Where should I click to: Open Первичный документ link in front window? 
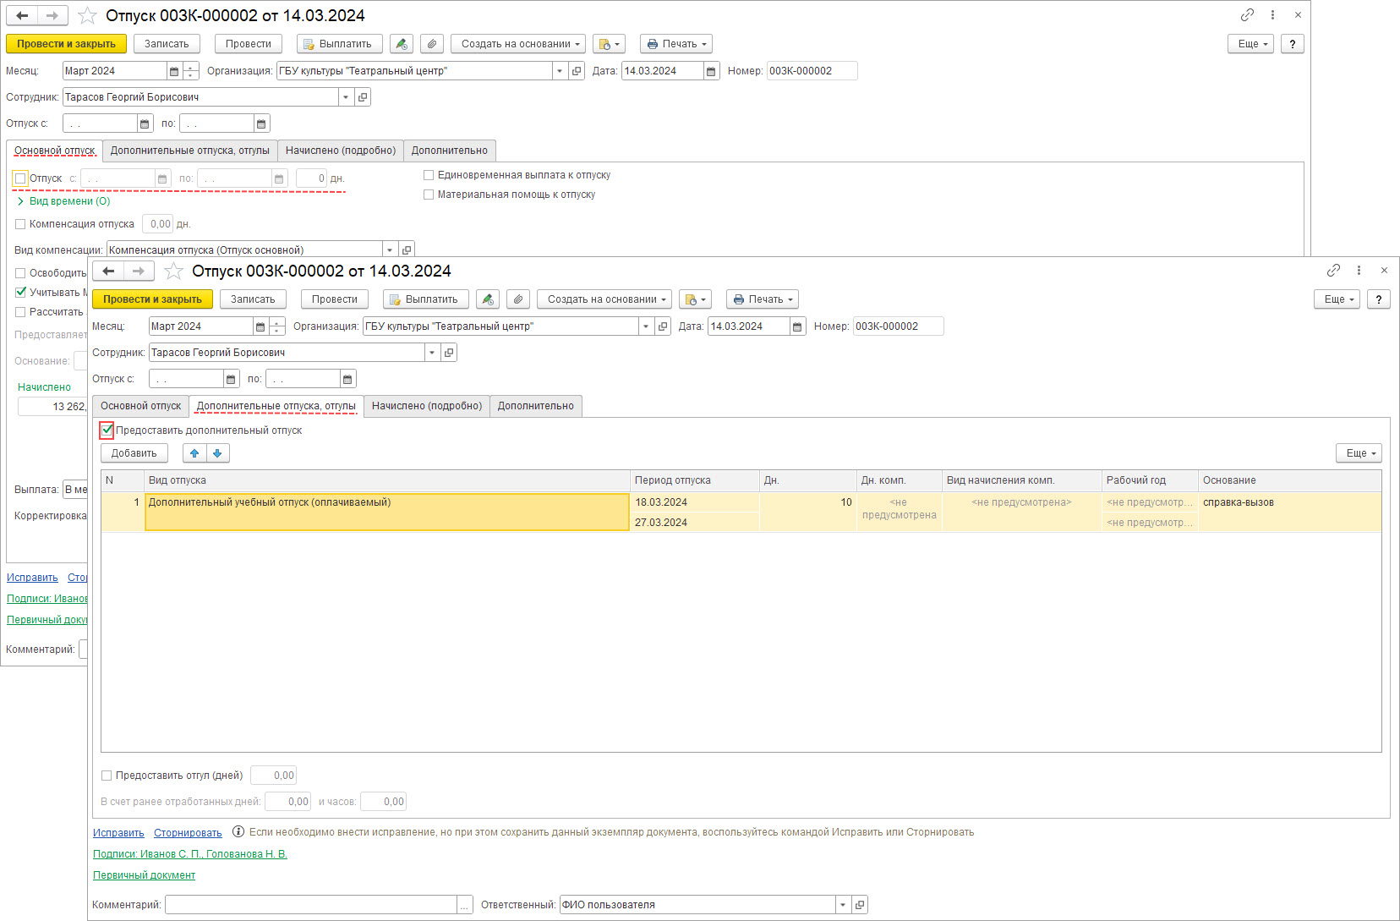[x=144, y=875]
